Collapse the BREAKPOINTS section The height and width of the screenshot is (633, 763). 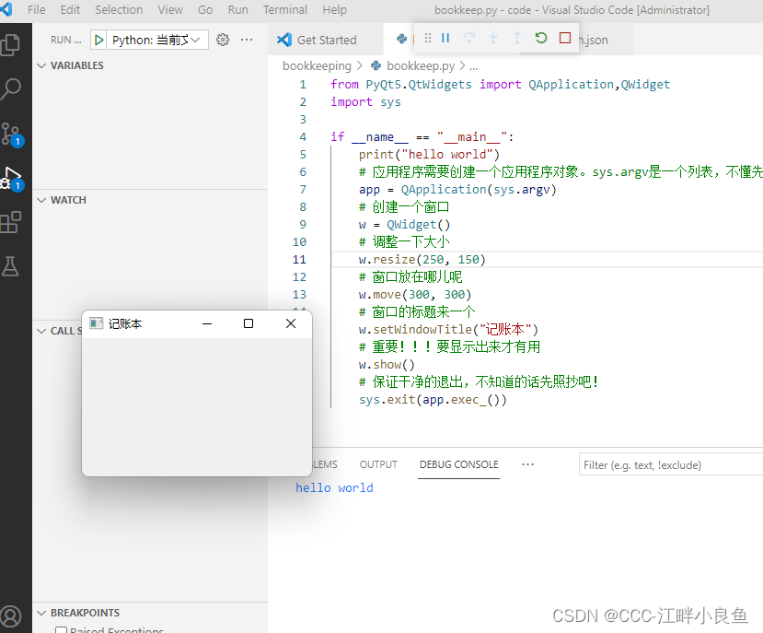pos(41,613)
